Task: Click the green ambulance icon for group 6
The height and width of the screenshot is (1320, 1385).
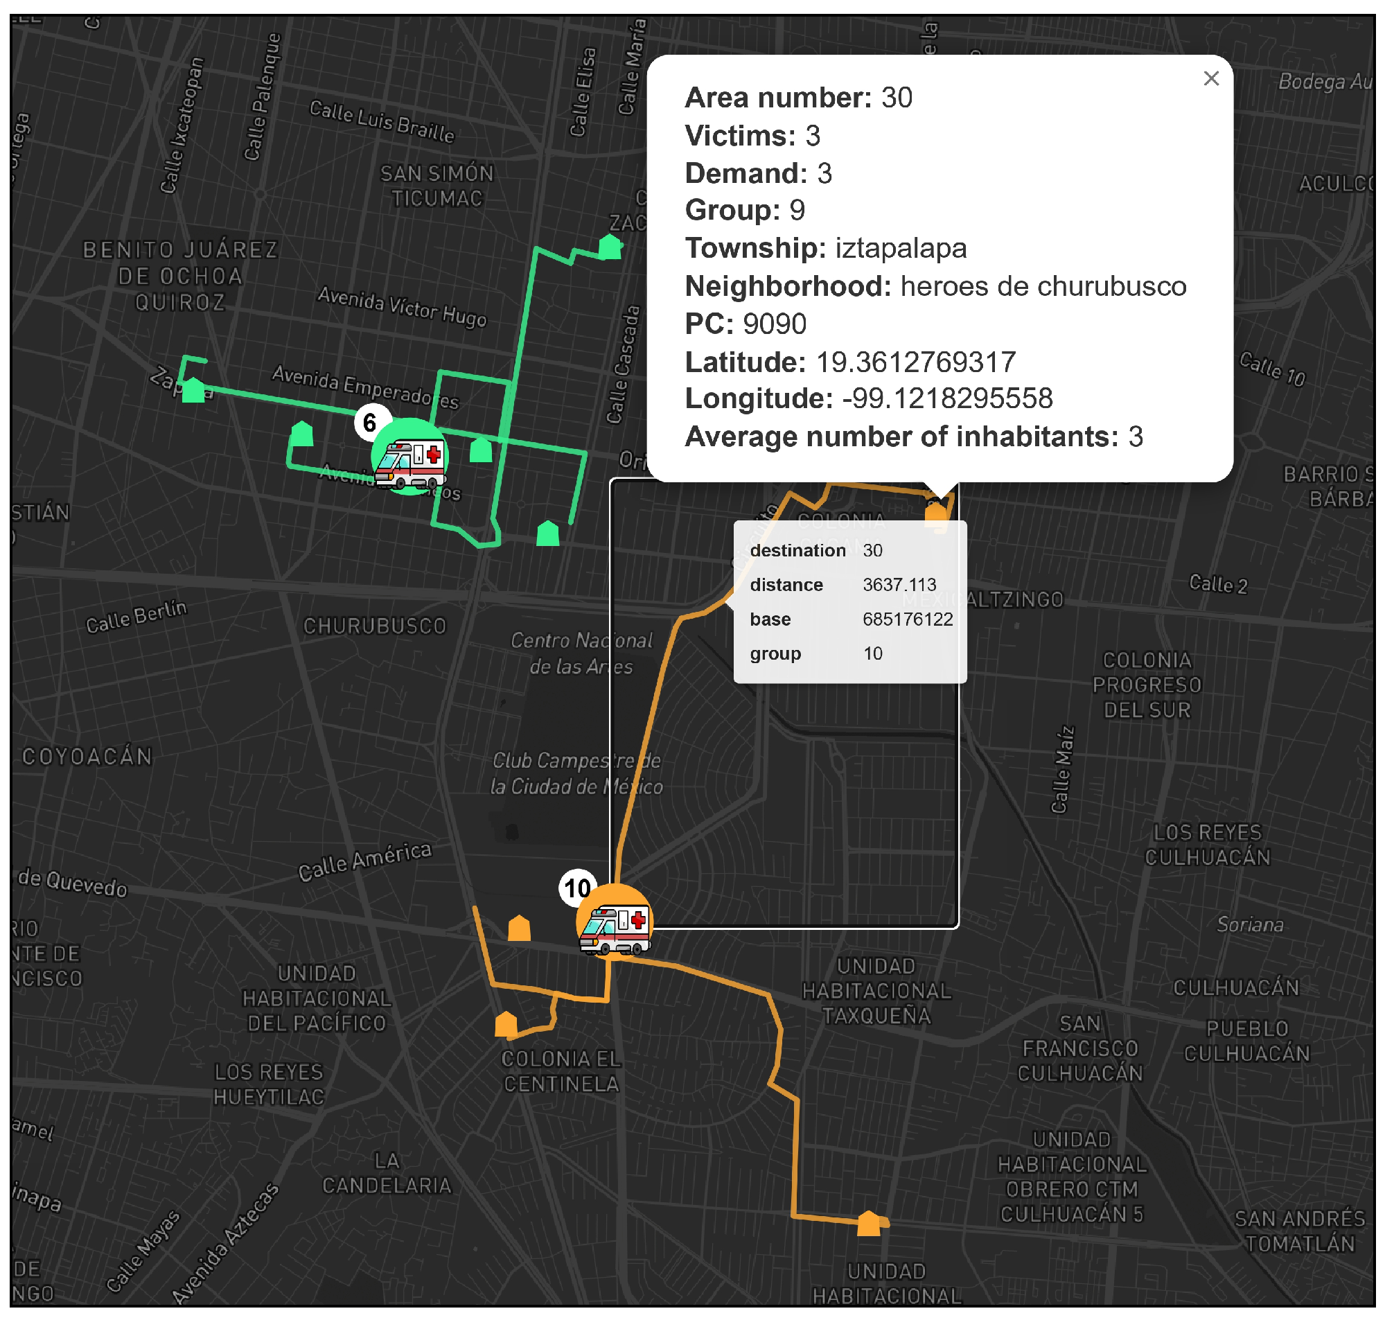Action: pyautogui.click(x=409, y=457)
